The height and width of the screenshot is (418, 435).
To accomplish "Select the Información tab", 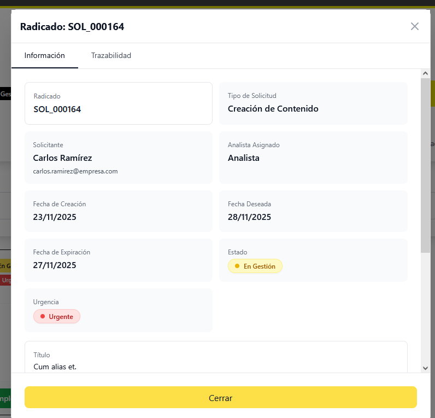I will pos(45,56).
